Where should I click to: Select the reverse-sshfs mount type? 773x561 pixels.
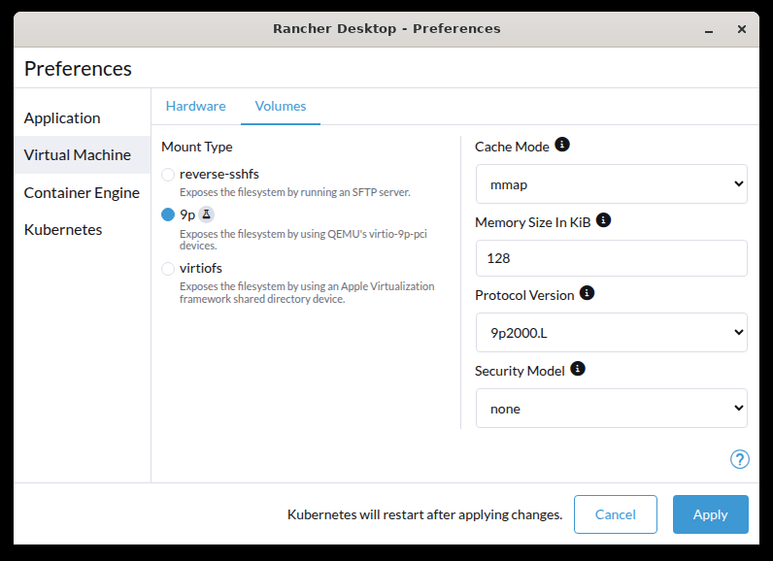[x=168, y=175]
